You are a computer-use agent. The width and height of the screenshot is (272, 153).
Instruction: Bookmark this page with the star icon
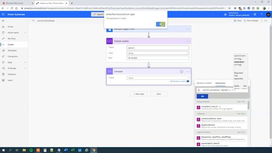(229, 8)
